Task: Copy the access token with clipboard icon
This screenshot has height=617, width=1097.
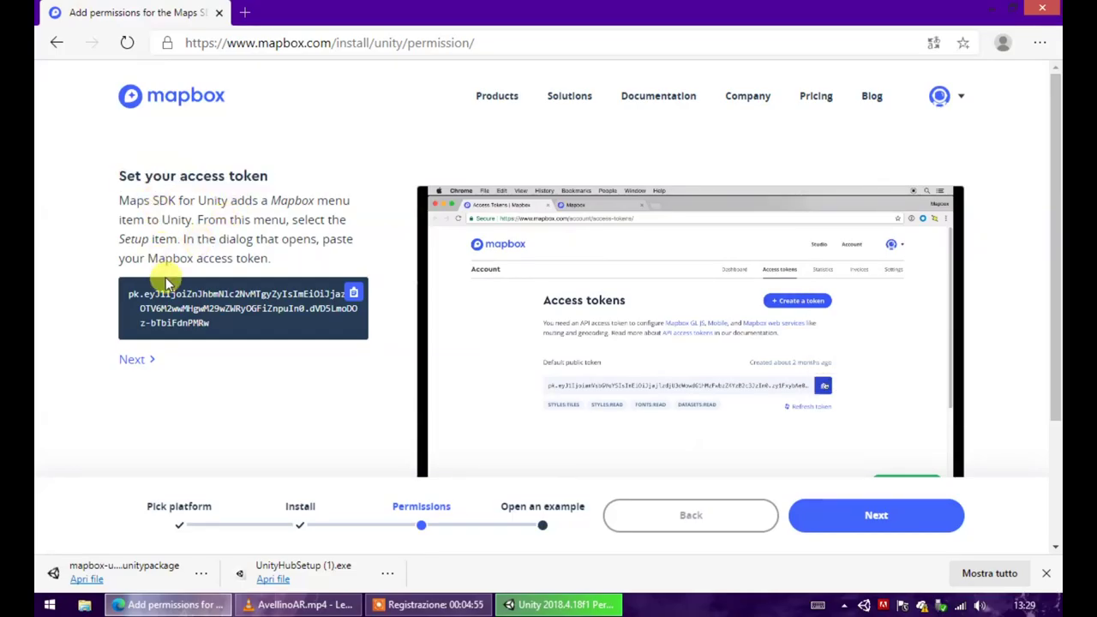Action: pyautogui.click(x=353, y=293)
